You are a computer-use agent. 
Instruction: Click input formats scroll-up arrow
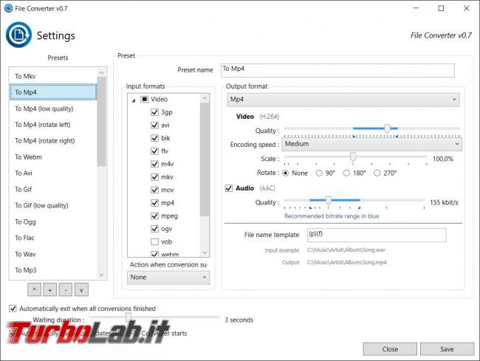[205, 98]
